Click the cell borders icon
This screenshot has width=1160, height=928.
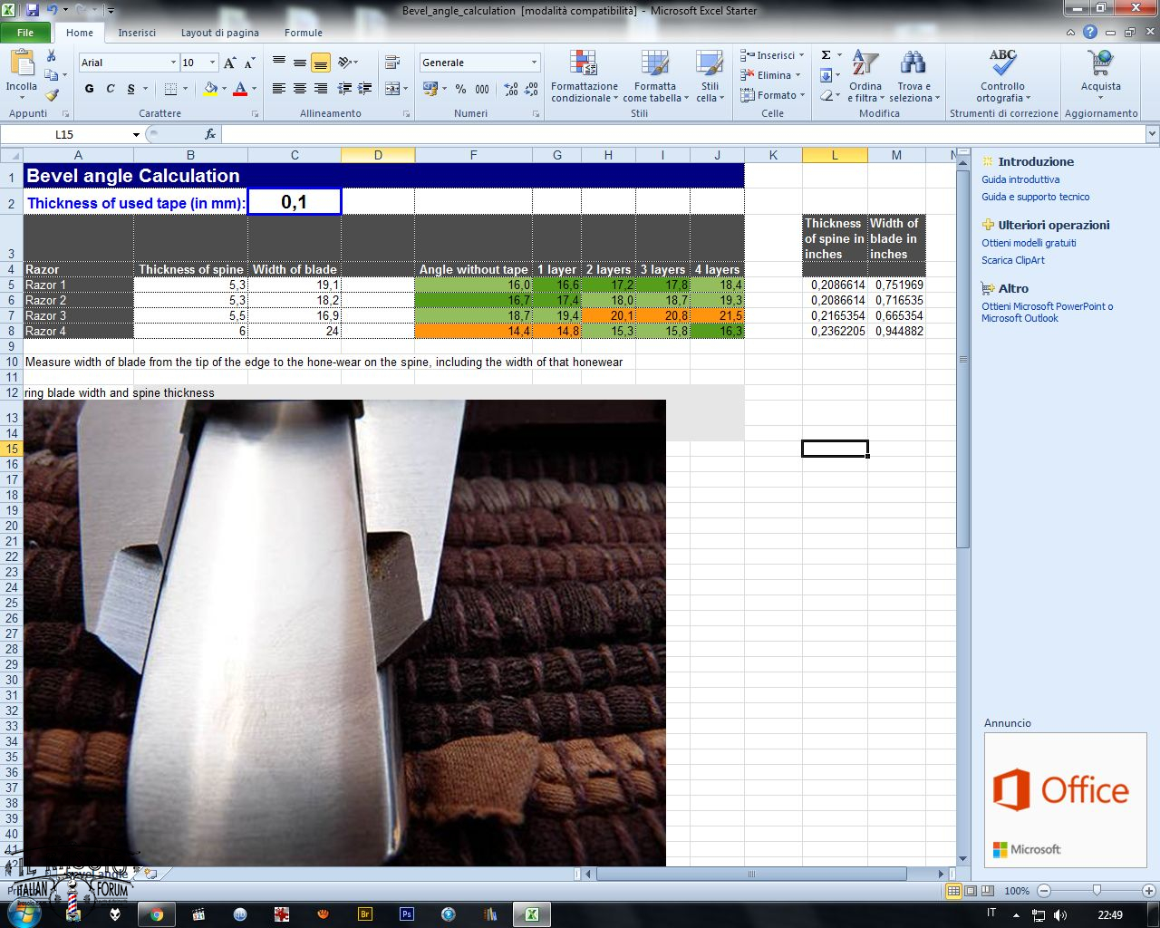tap(170, 89)
